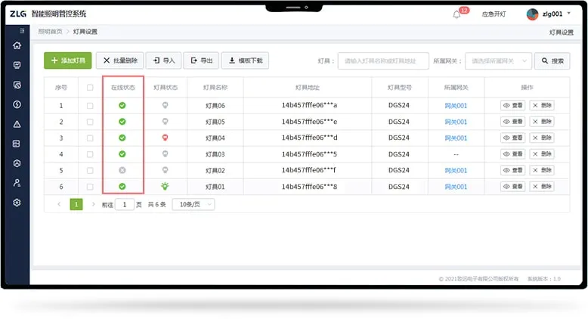Click the red lamp status icon for 灯具04

coord(165,138)
